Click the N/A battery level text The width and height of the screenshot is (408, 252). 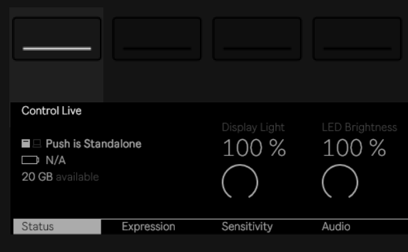[56, 160]
